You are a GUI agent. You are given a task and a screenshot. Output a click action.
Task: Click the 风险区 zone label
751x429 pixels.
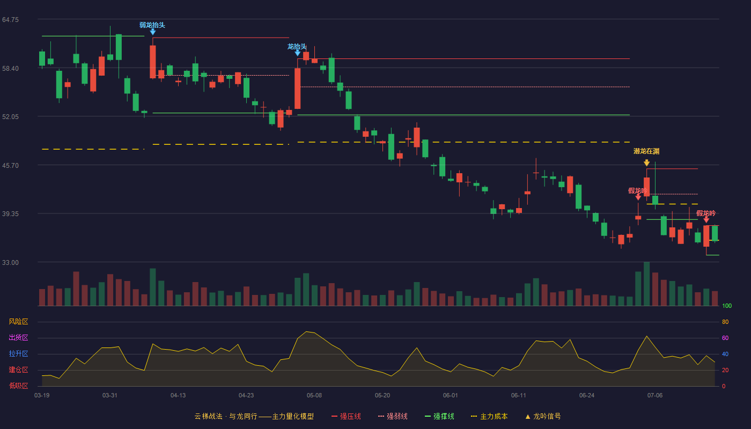tap(18, 322)
